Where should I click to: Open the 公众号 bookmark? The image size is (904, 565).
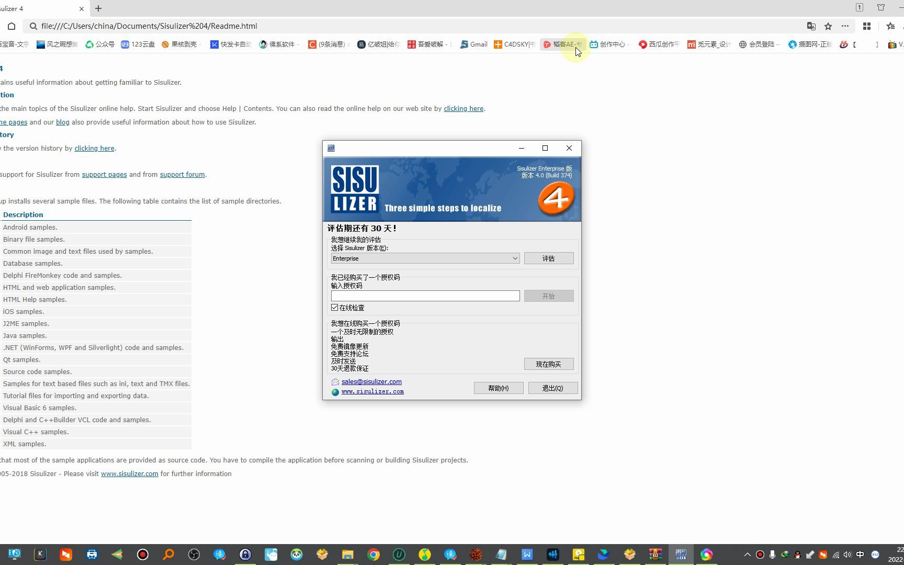(100, 44)
